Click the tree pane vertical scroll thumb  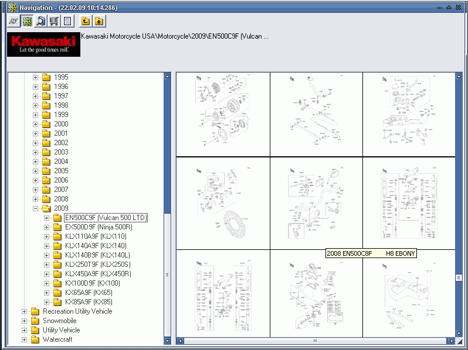click(168, 274)
